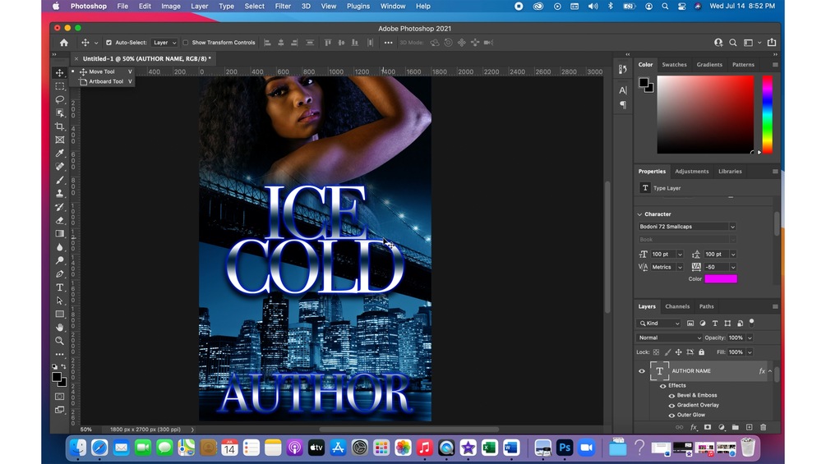
Task: Collapse the Character section
Action: point(640,214)
